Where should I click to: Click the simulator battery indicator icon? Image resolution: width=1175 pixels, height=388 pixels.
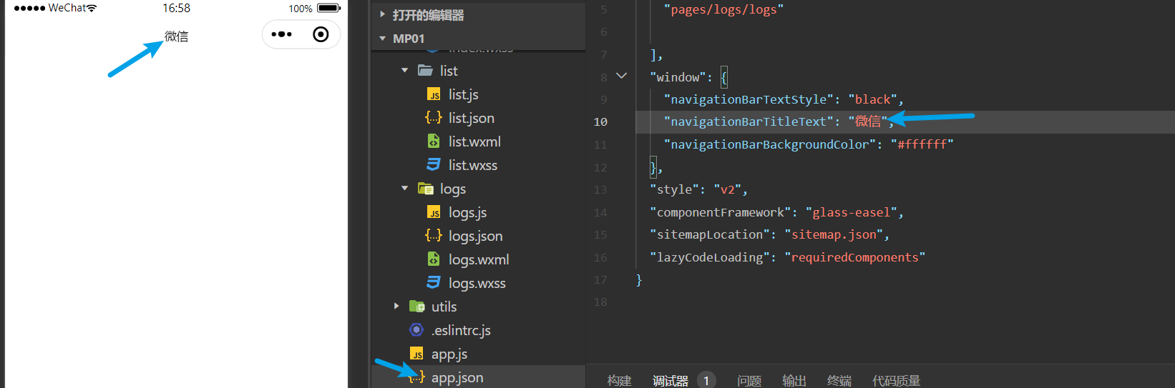[329, 9]
